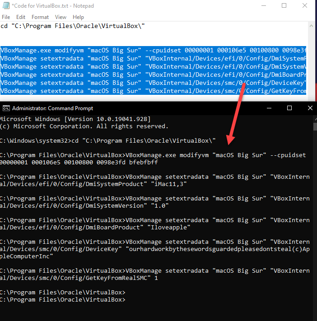The height and width of the screenshot is (321, 317).
Task: Click the Command Prompt scrollbar thumb
Action: tap(315, 126)
